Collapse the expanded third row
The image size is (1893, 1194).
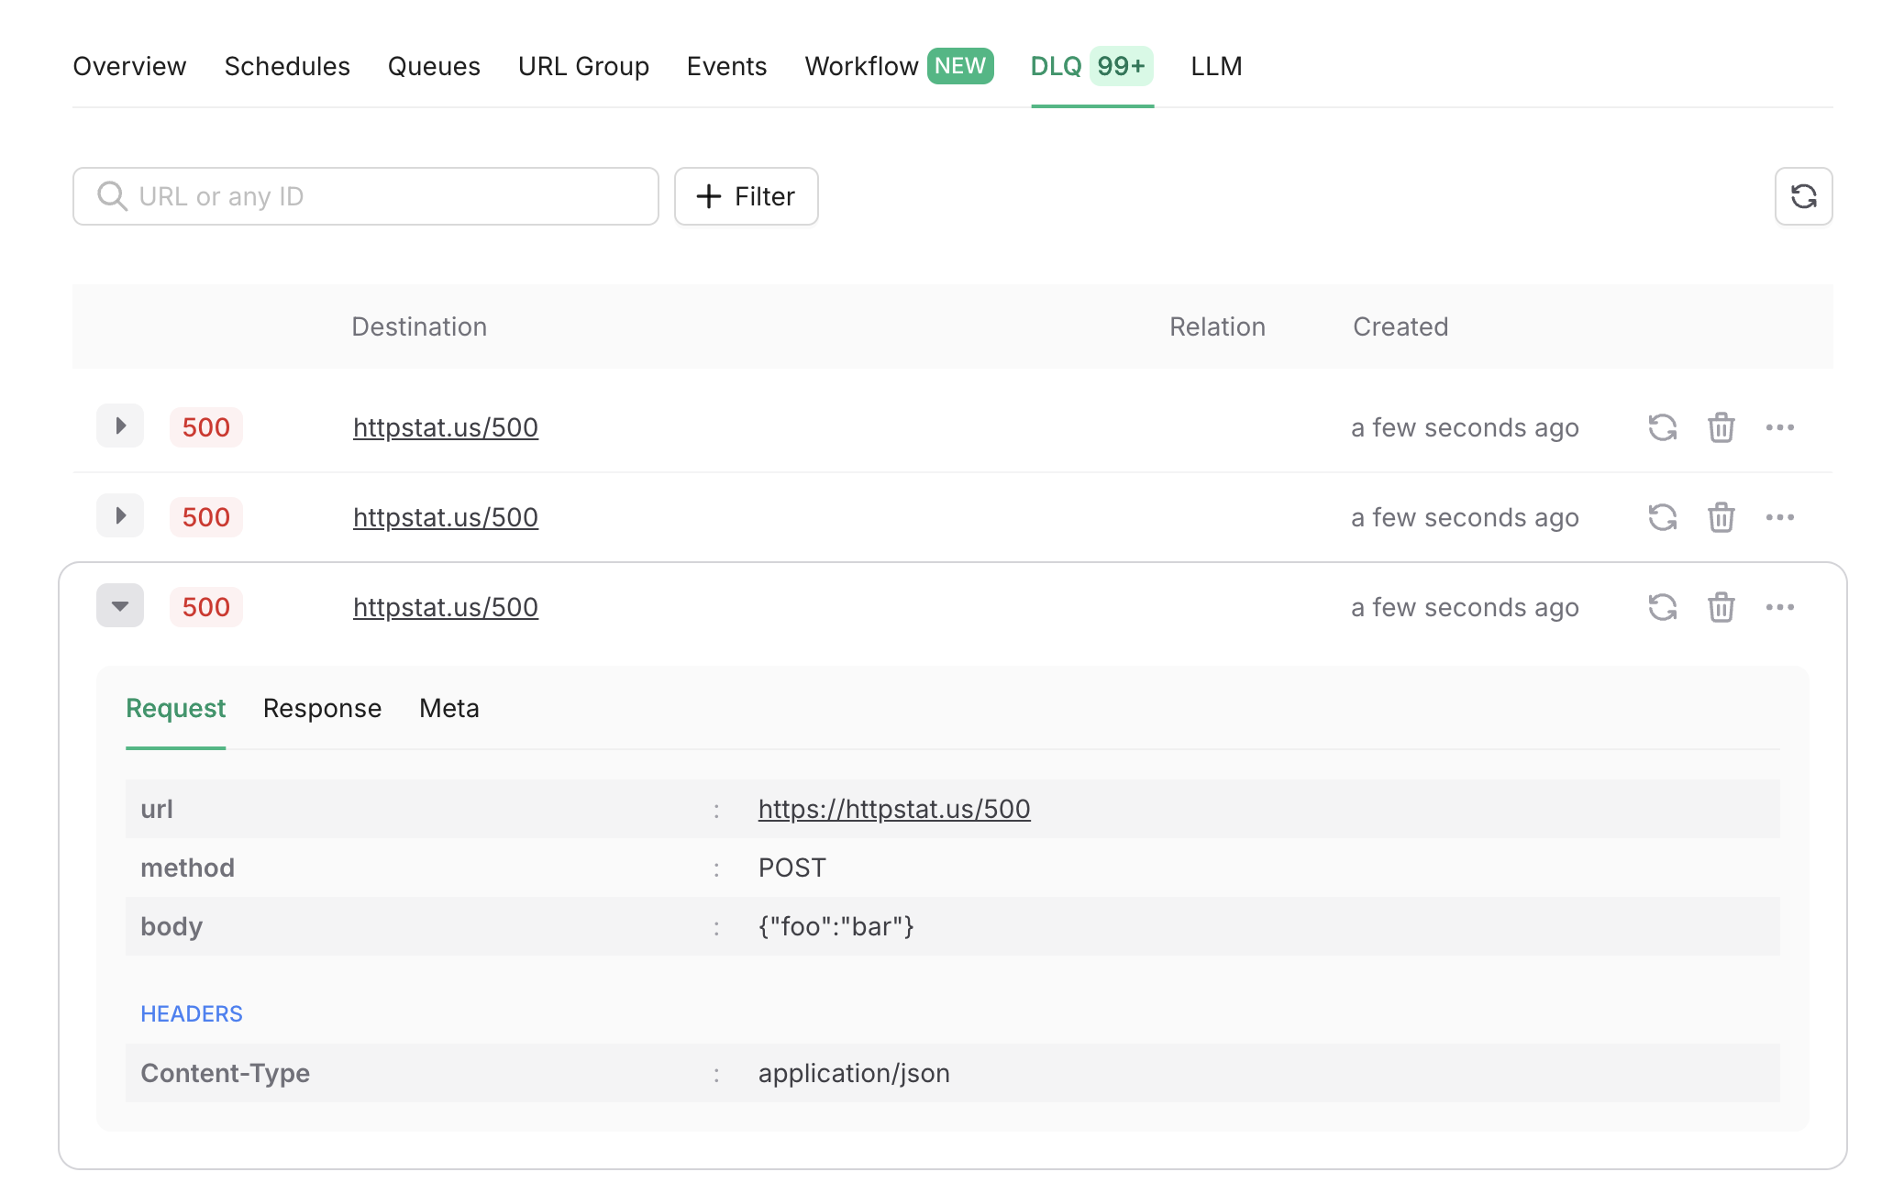tap(120, 605)
